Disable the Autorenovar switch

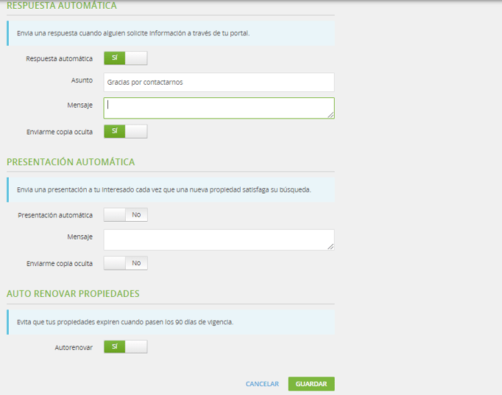click(125, 347)
